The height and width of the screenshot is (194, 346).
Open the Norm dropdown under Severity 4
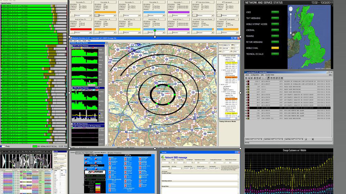coord(108,15)
